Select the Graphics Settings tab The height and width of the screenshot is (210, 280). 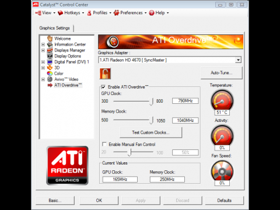click(x=54, y=28)
